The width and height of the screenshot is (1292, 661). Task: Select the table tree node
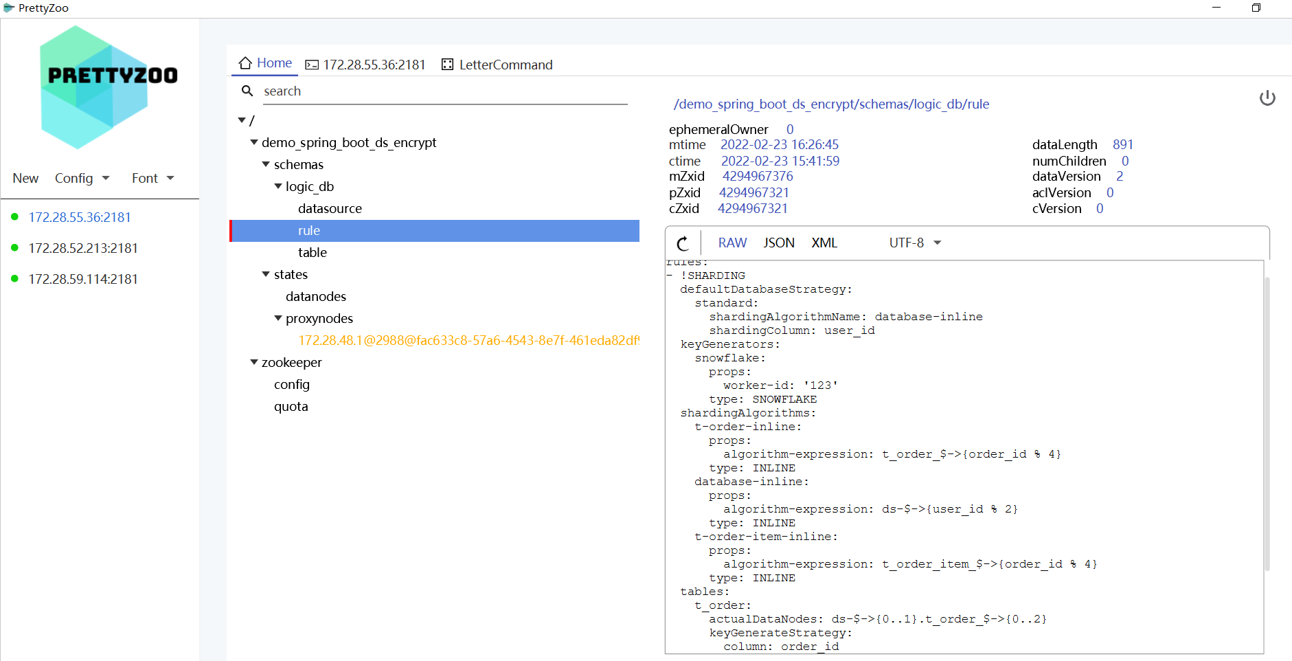click(x=313, y=252)
